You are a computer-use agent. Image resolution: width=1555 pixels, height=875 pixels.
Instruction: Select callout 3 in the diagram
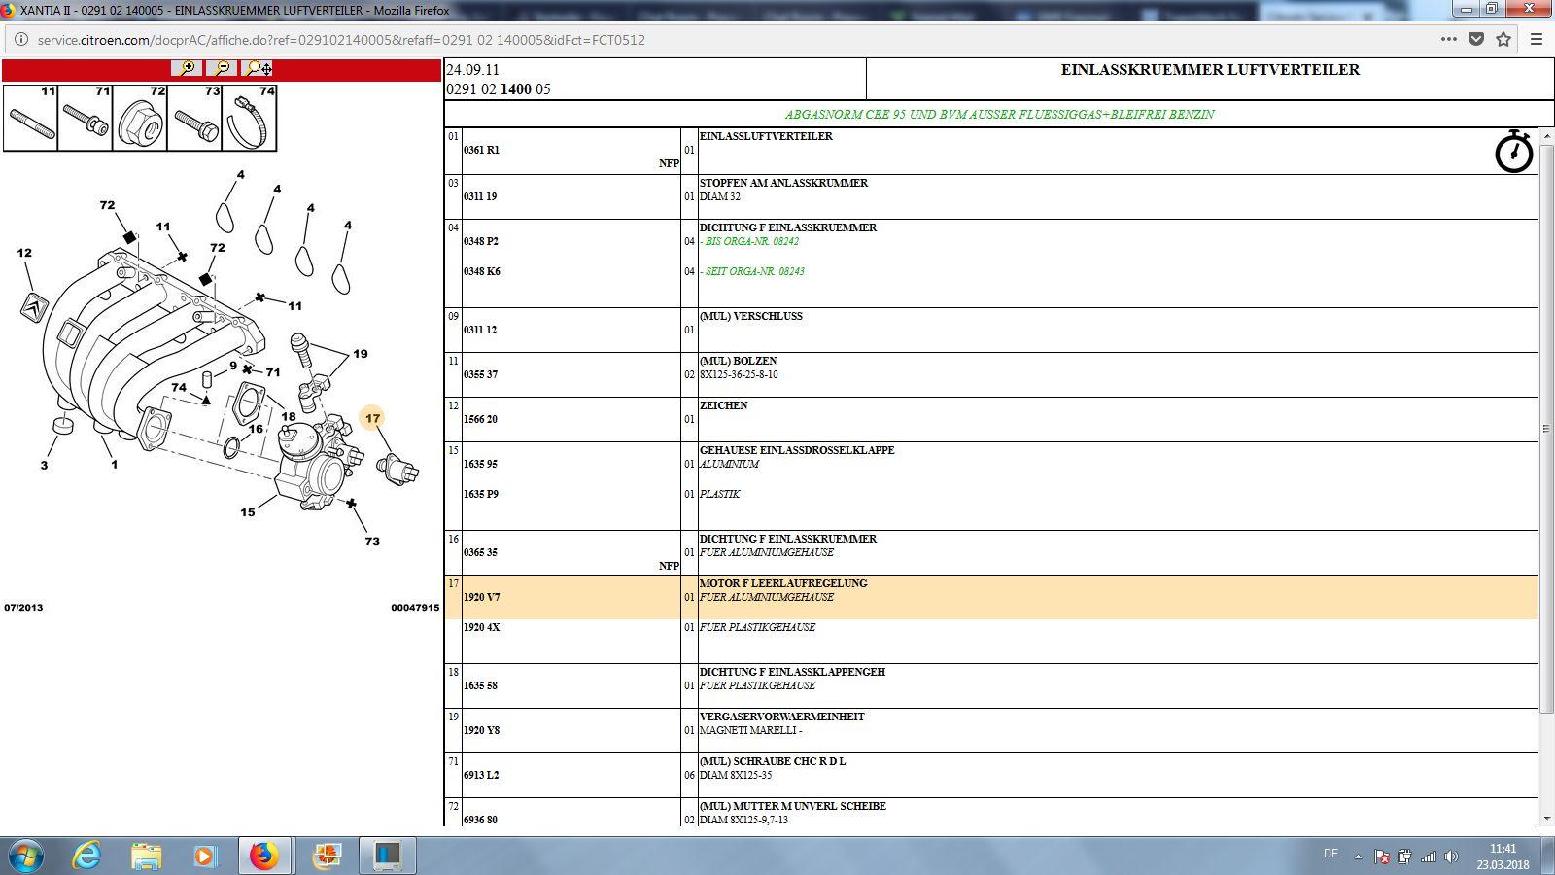click(x=44, y=466)
